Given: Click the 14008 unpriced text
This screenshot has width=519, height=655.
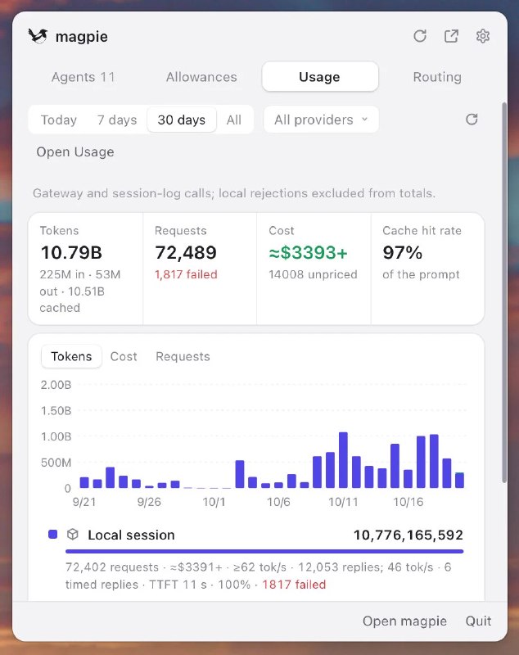Looking at the screenshot, I should tap(314, 274).
